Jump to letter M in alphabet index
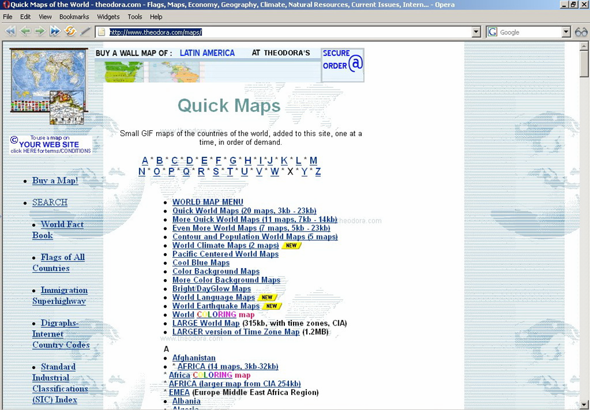Viewport: 590px width, 410px height. [x=313, y=161]
